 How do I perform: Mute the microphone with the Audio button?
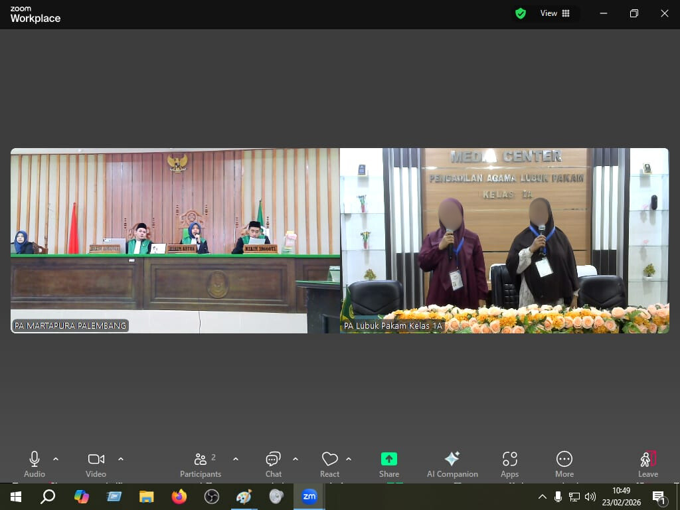pos(35,464)
